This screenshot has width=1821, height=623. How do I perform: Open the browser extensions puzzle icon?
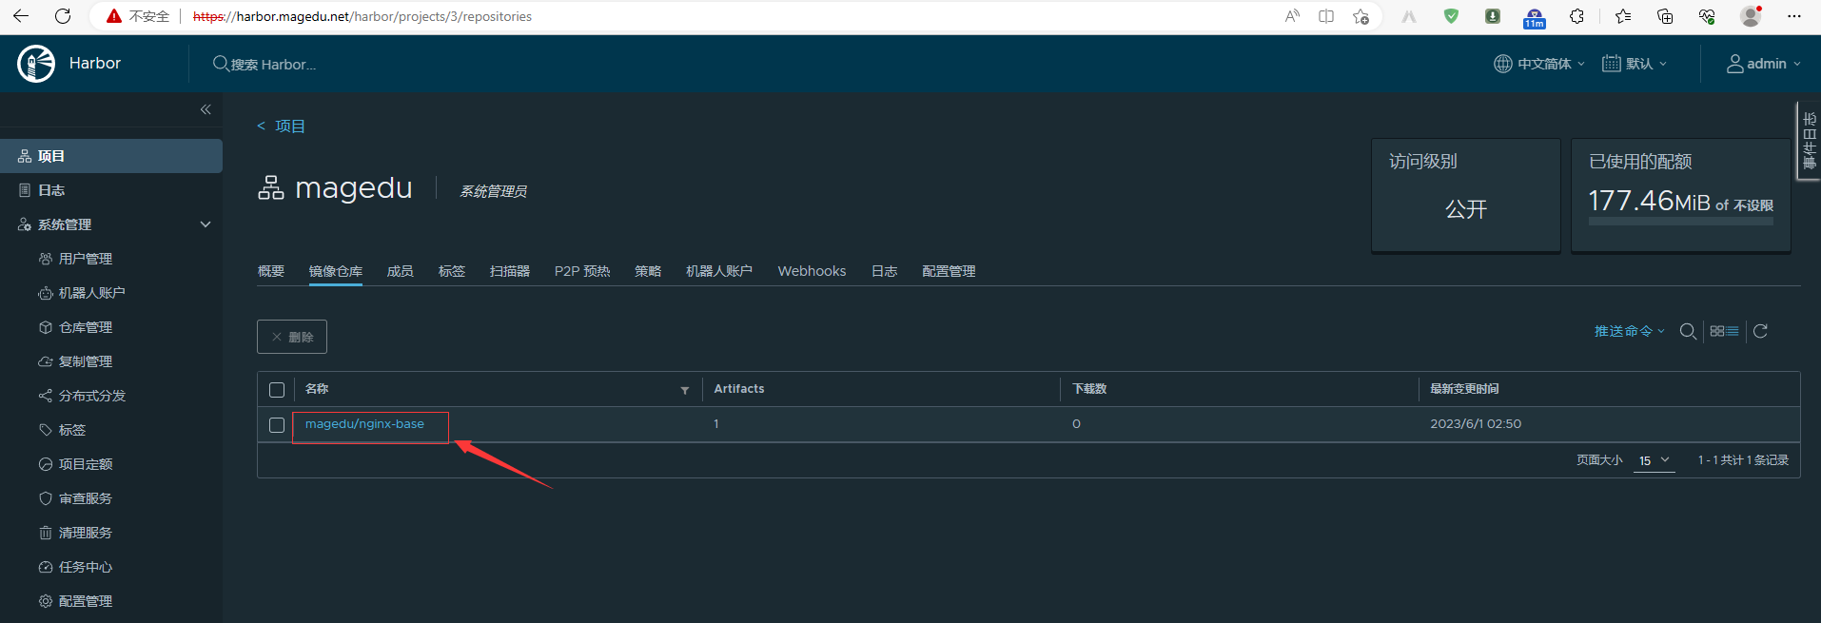(x=1576, y=16)
